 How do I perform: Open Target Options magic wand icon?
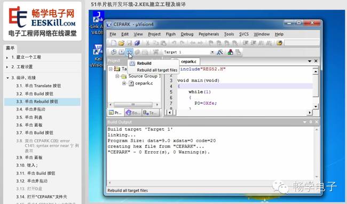(x=220, y=52)
